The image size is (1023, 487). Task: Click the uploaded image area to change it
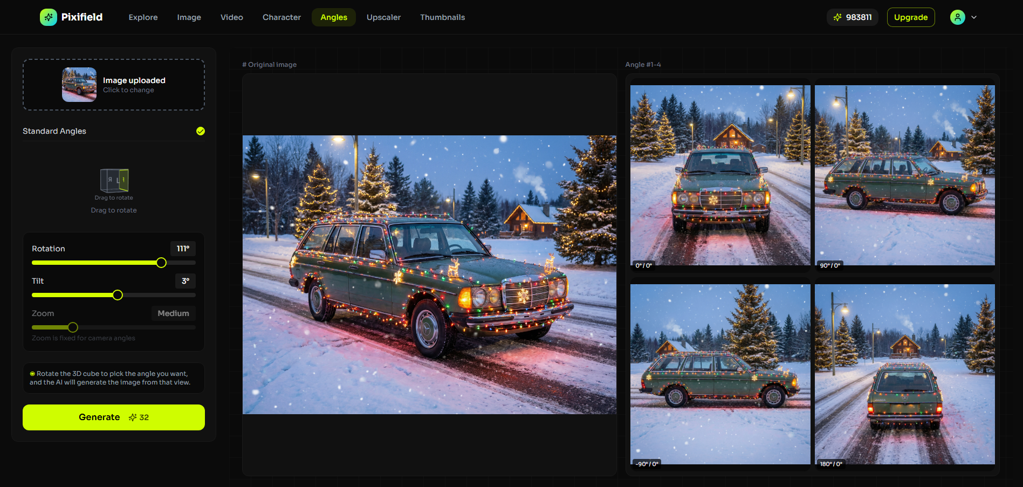113,85
